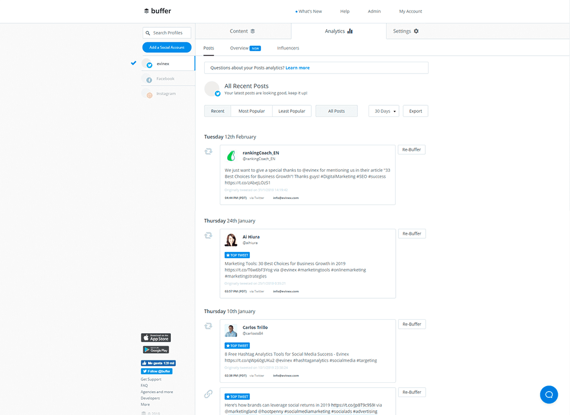Image resolution: width=570 pixels, height=415 pixels.
Task: Click the evinex Twitter profile avatar
Action: [x=147, y=63]
